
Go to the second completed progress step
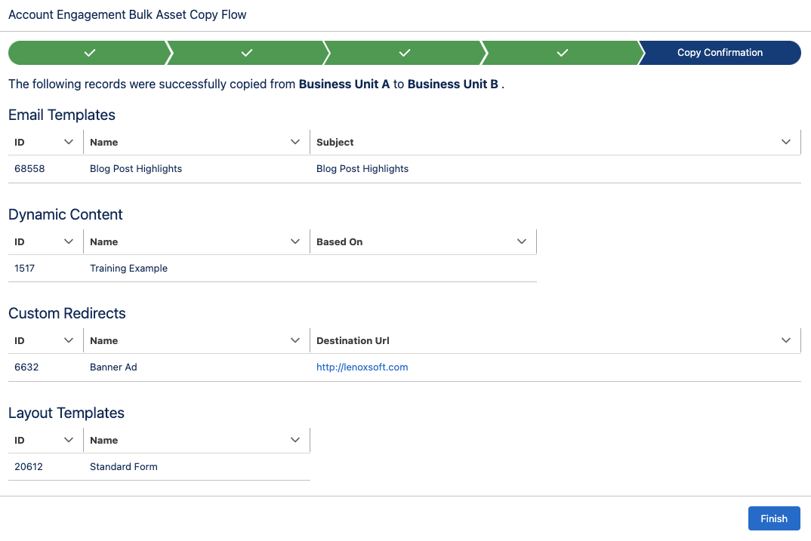tap(247, 53)
